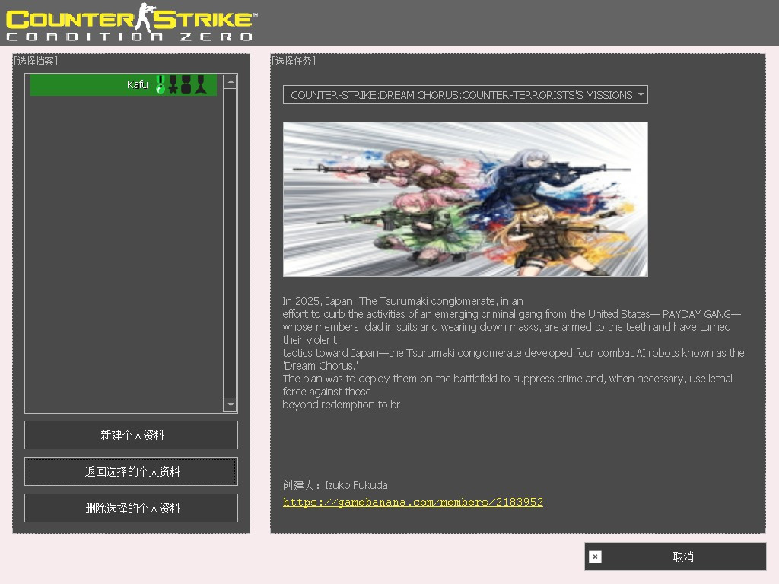Click the mission description paragraph starting 'In 2025, Japan'
This screenshot has width=779, height=584.
pyautogui.click(x=514, y=353)
